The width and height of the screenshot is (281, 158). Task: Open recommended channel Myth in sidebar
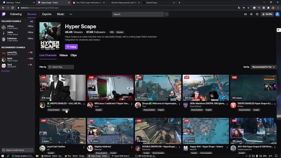pyautogui.click(x=18, y=60)
